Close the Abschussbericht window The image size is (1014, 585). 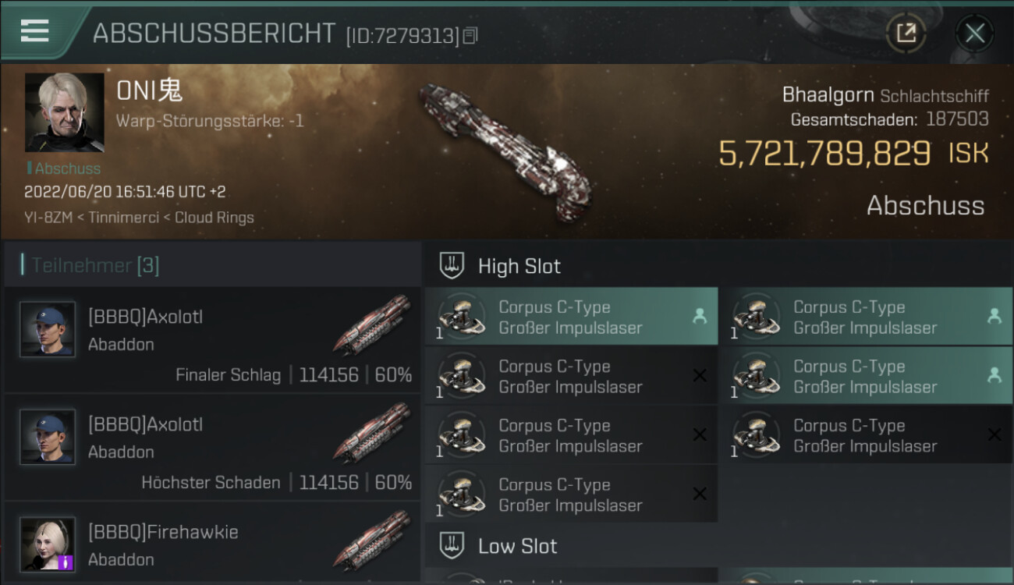974,34
